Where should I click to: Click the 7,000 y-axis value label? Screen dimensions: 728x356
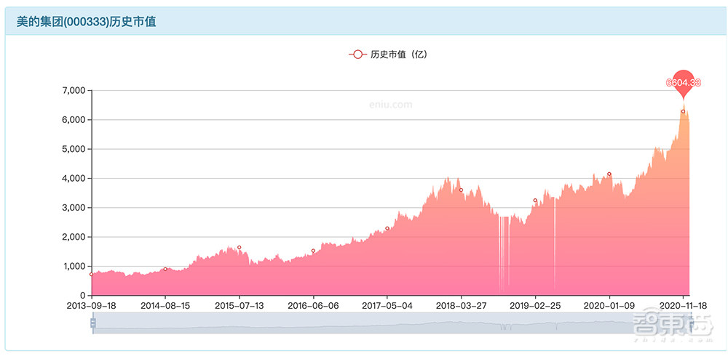point(74,90)
